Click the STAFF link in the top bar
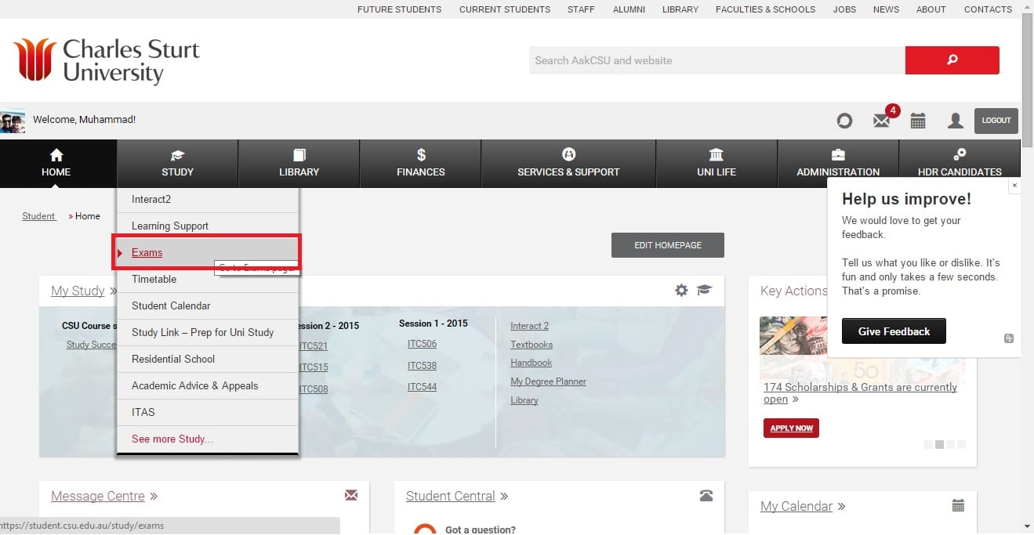Image resolution: width=1034 pixels, height=535 pixels. click(x=581, y=9)
